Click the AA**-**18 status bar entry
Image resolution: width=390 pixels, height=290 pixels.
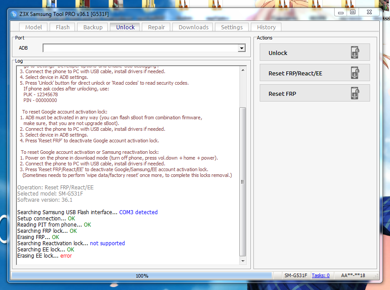click(x=353, y=275)
